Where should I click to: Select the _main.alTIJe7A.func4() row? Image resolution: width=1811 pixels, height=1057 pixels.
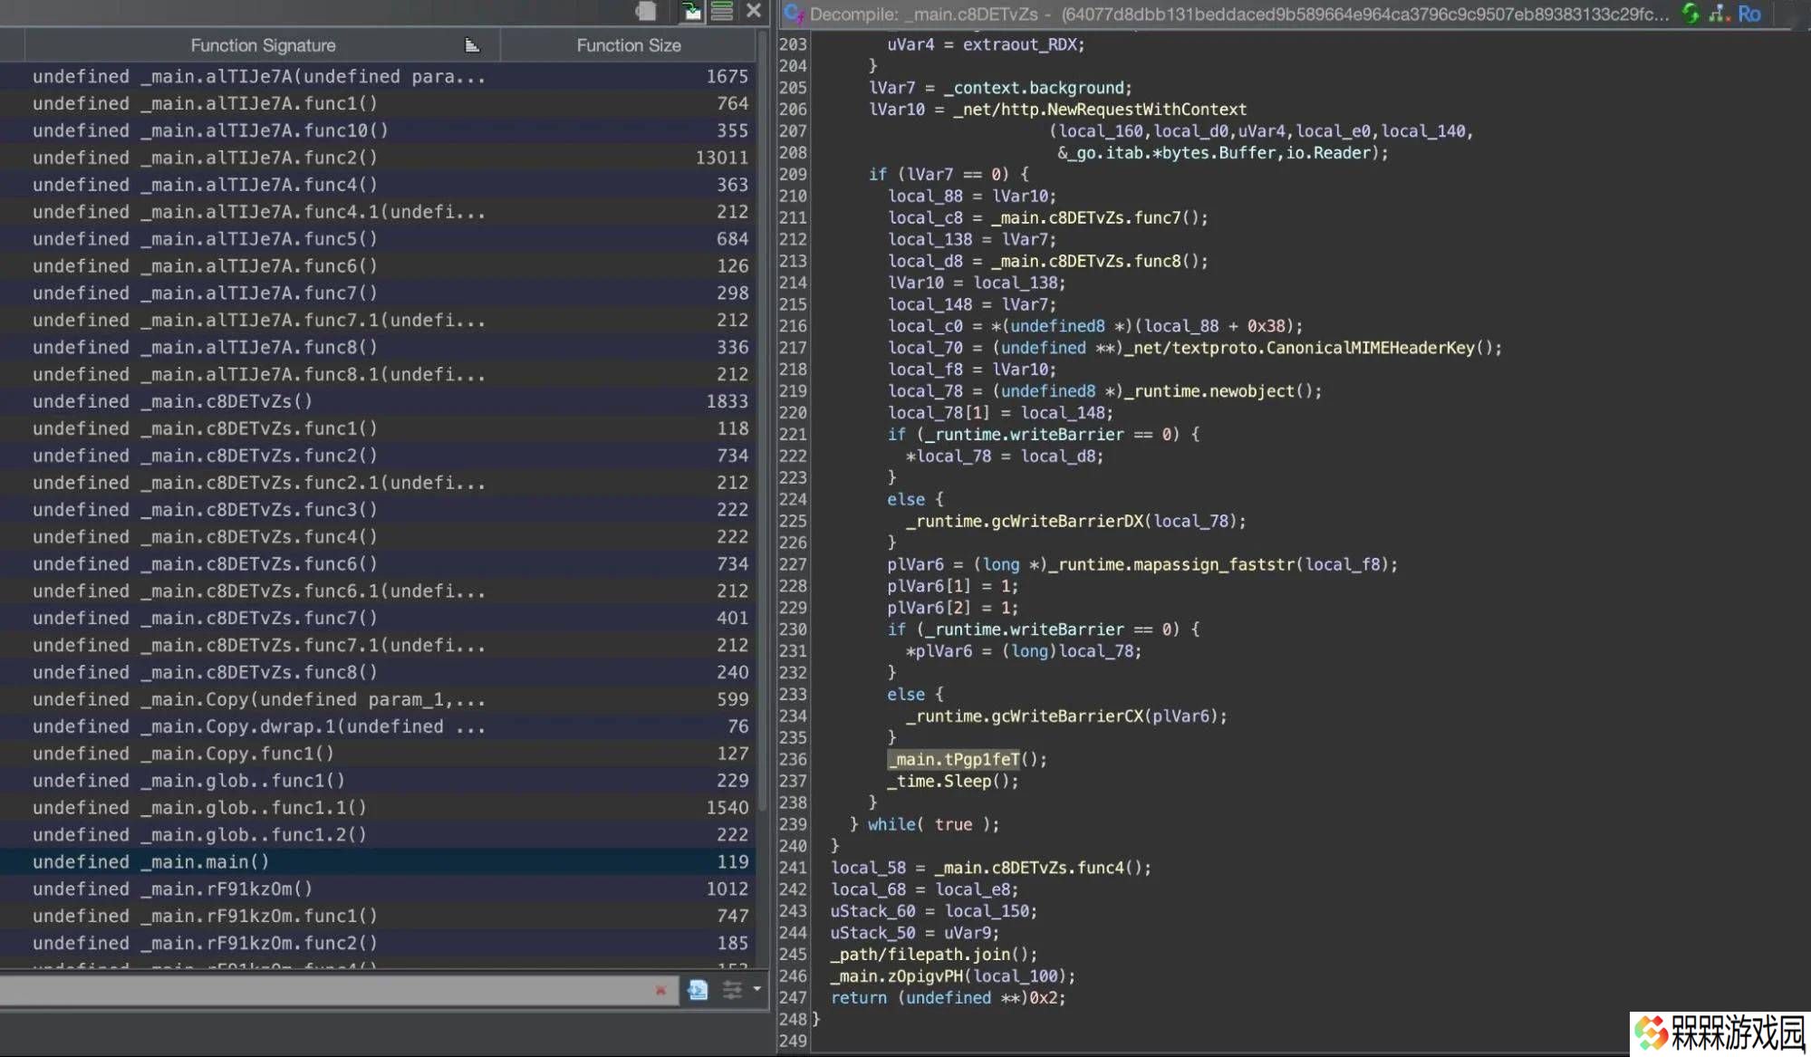coord(378,184)
